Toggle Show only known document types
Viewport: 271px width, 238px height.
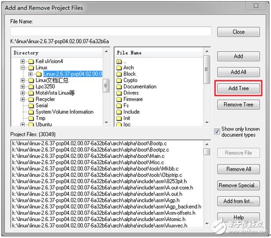point(217,131)
